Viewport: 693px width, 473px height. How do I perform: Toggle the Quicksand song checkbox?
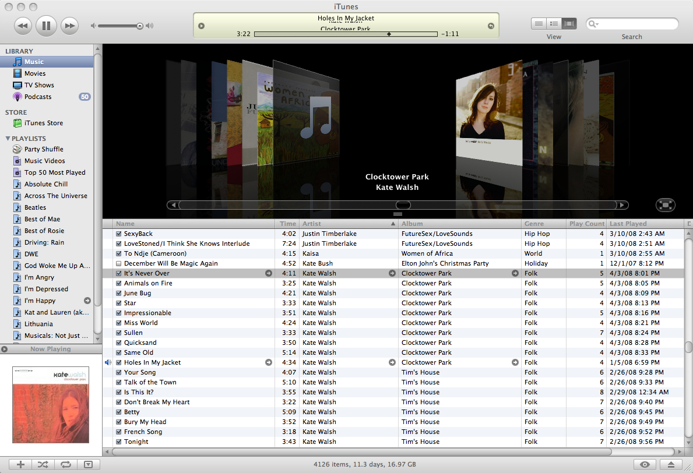click(x=118, y=343)
